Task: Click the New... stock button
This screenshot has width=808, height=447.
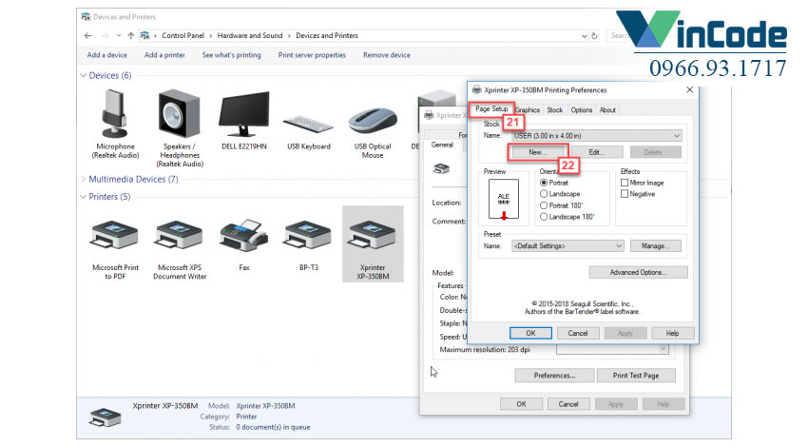Action: [537, 152]
